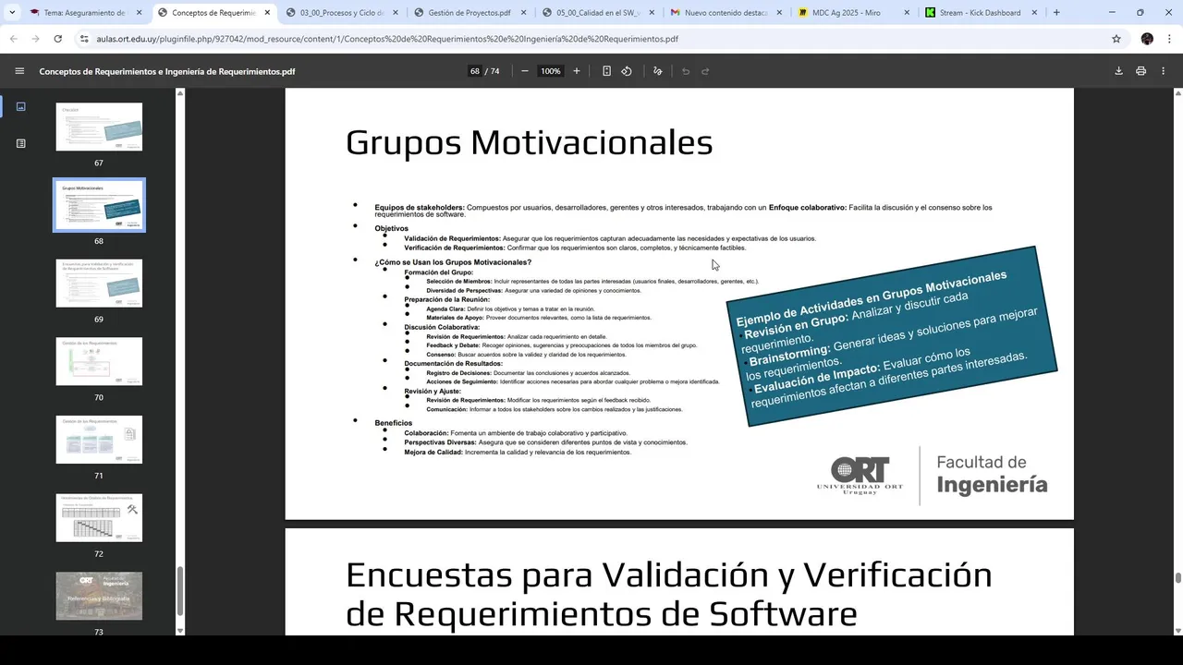Click the Ejemplo de Actividades blue box

(892, 336)
